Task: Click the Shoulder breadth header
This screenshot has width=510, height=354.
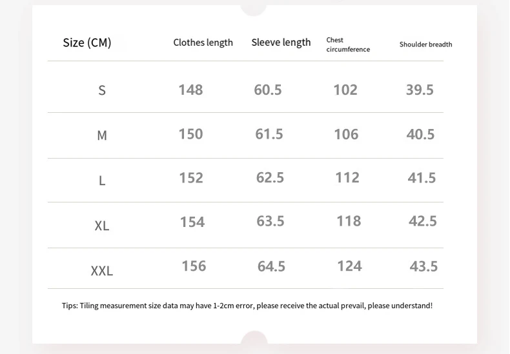Action: [x=425, y=44]
